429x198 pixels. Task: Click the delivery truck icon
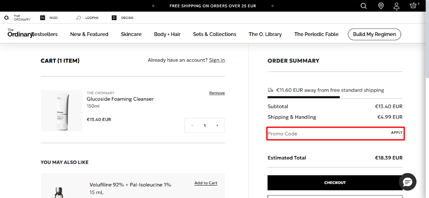coord(271,90)
